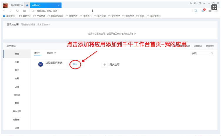Select the 短视频 category
This screenshot has height=136, width=222.
[17, 95]
